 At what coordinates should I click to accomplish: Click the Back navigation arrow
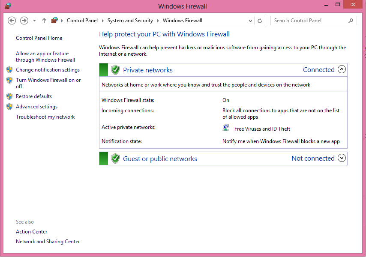[x=12, y=21]
